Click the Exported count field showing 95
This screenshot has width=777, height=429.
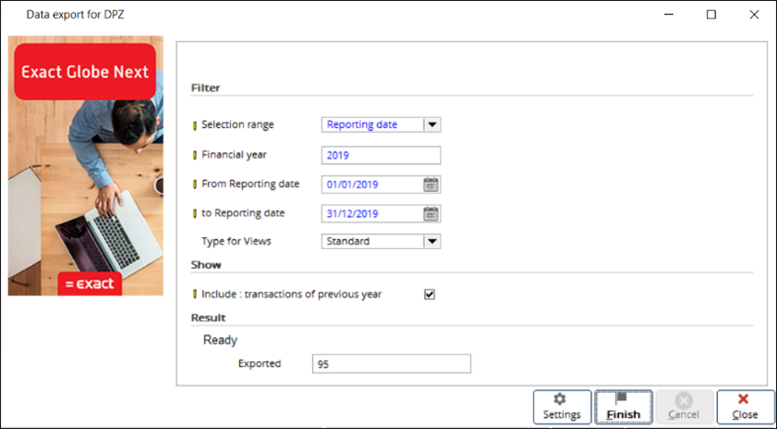click(x=391, y=364)
